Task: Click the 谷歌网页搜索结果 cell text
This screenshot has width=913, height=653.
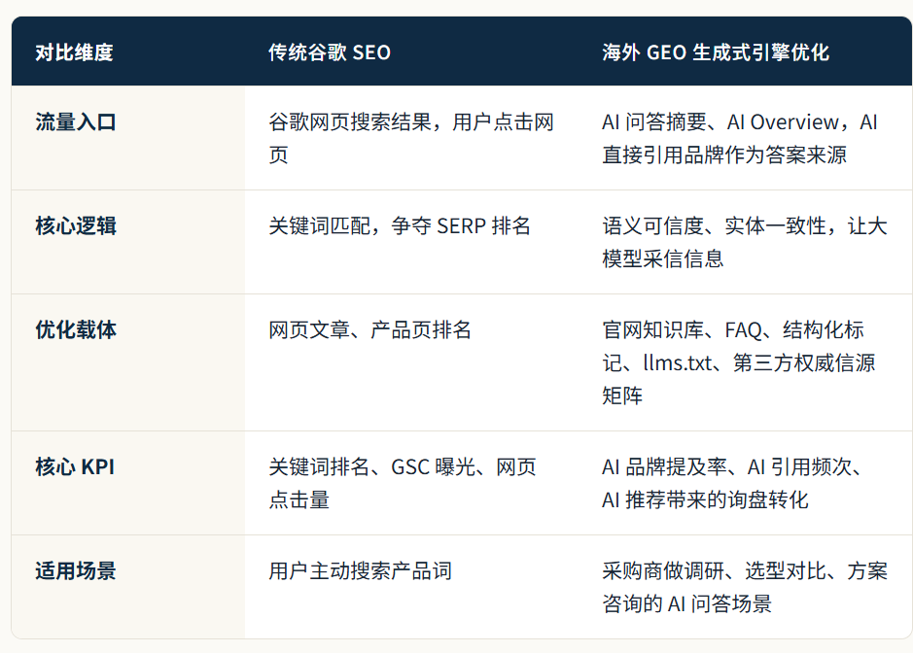Action: [411, 139]
